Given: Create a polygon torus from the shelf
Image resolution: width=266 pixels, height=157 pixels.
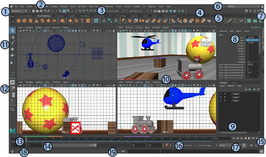Looking at the screenshot, I should tap(43, 21).
